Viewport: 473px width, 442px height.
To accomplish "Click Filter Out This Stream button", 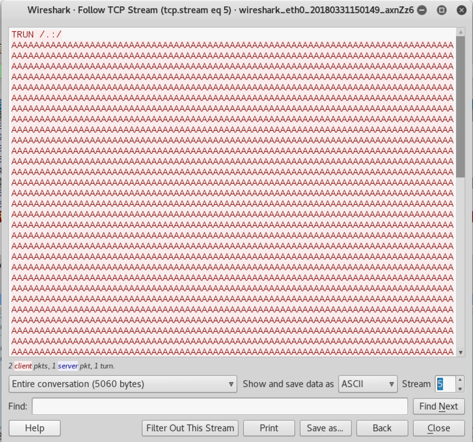I will pos(190,428).
